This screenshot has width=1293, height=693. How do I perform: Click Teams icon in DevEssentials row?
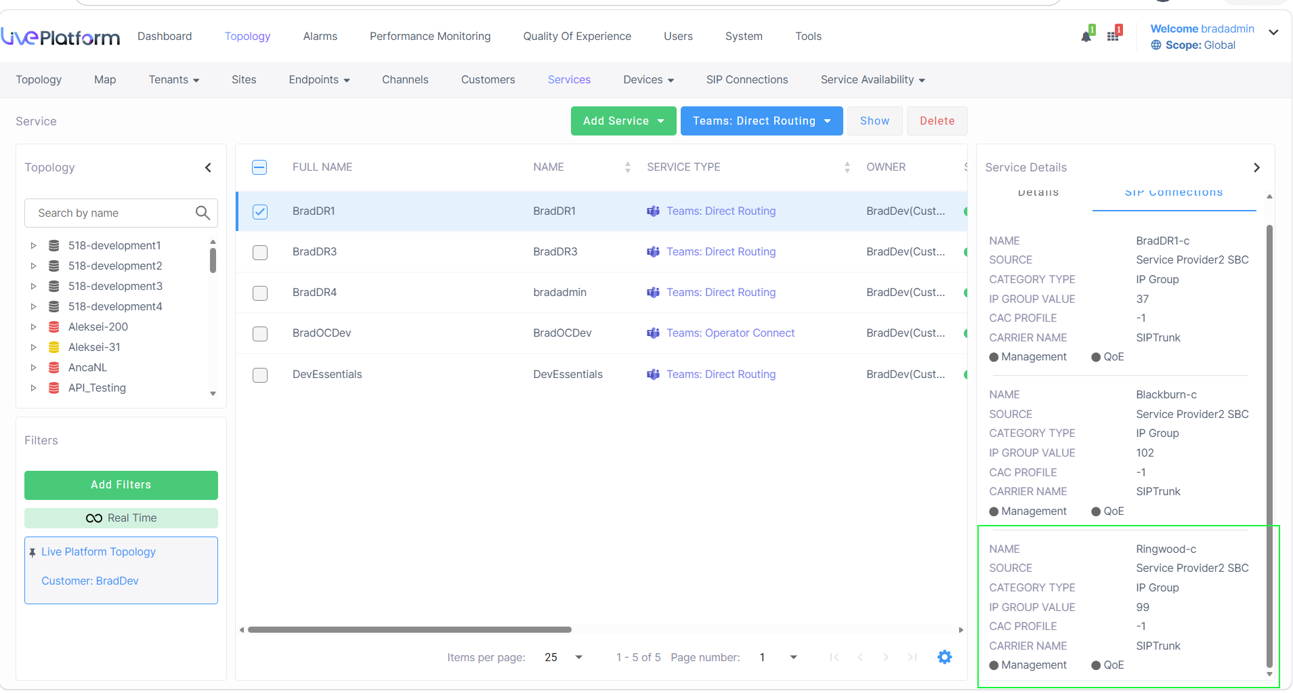pyautogui.click(x=653, y=375)
